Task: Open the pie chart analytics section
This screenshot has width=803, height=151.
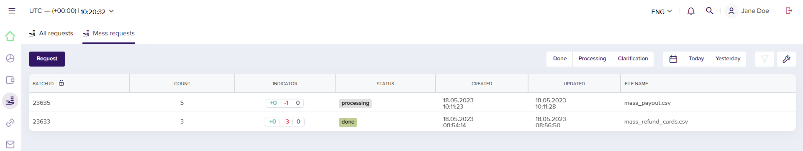Action: [10, 58]
